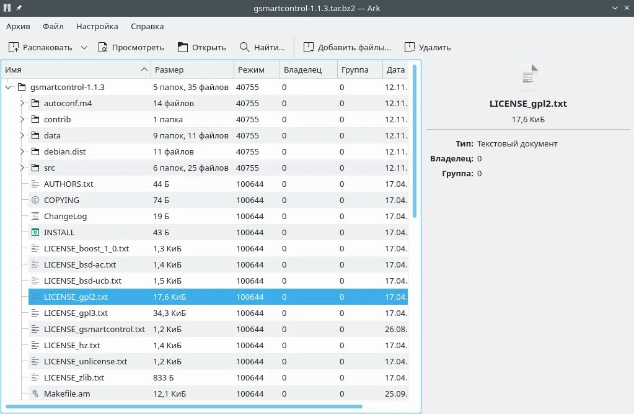Click the Makefile.am gears icon
The image size is (634, 414).
35,394
